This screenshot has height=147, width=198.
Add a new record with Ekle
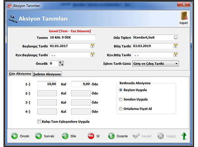coord(69,136)
